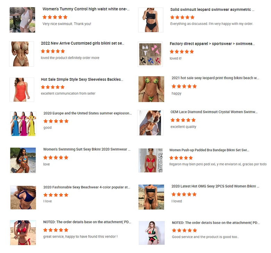Open the Women Push-up Padded Bra listing
Screen dimensions: 271x253
209,150
